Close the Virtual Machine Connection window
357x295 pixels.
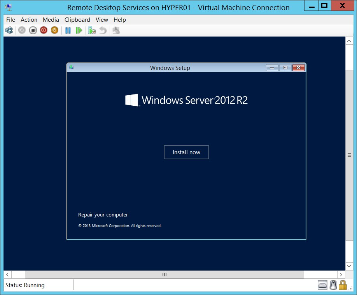point(342,6)
